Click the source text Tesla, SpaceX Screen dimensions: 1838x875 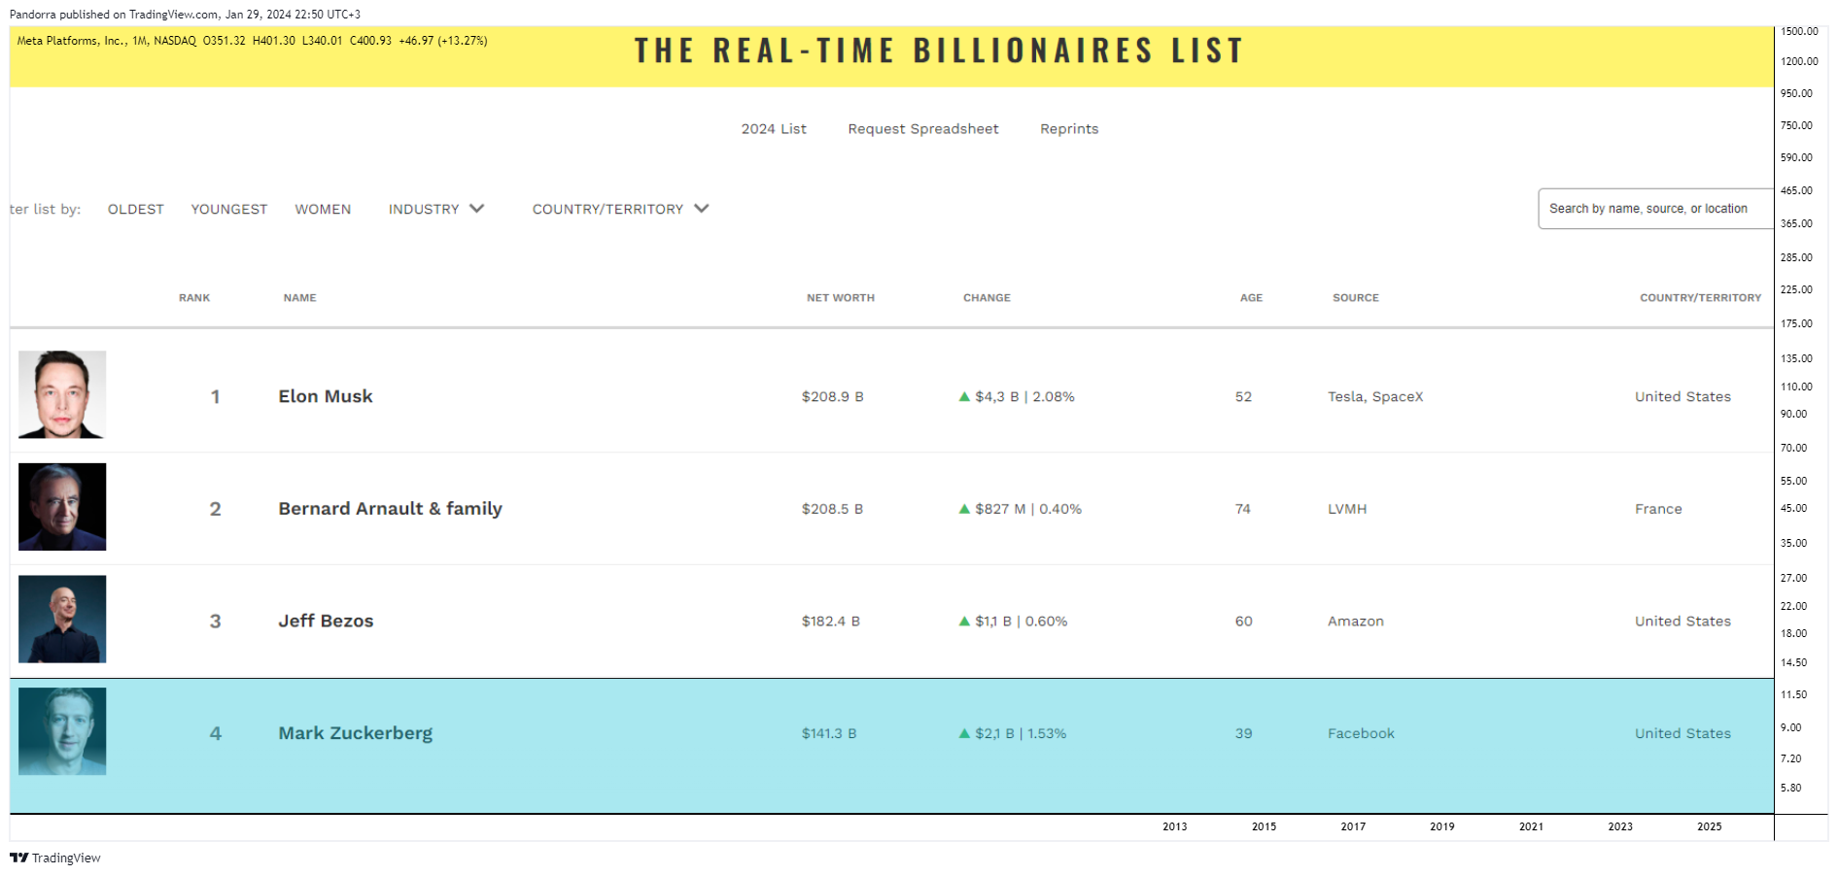click(1375, 396)
